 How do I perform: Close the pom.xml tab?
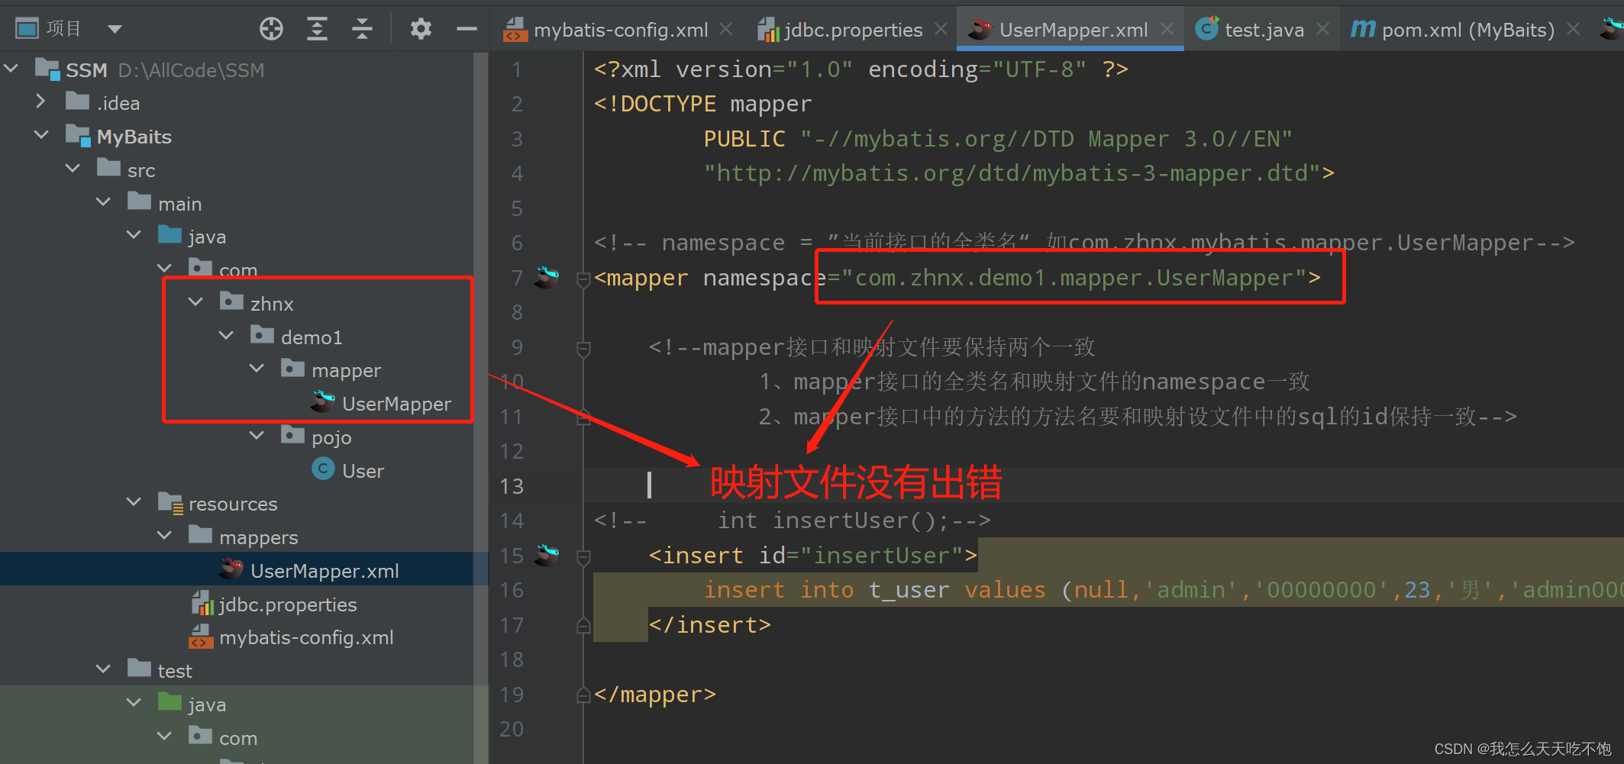[x=1573, y=29]
